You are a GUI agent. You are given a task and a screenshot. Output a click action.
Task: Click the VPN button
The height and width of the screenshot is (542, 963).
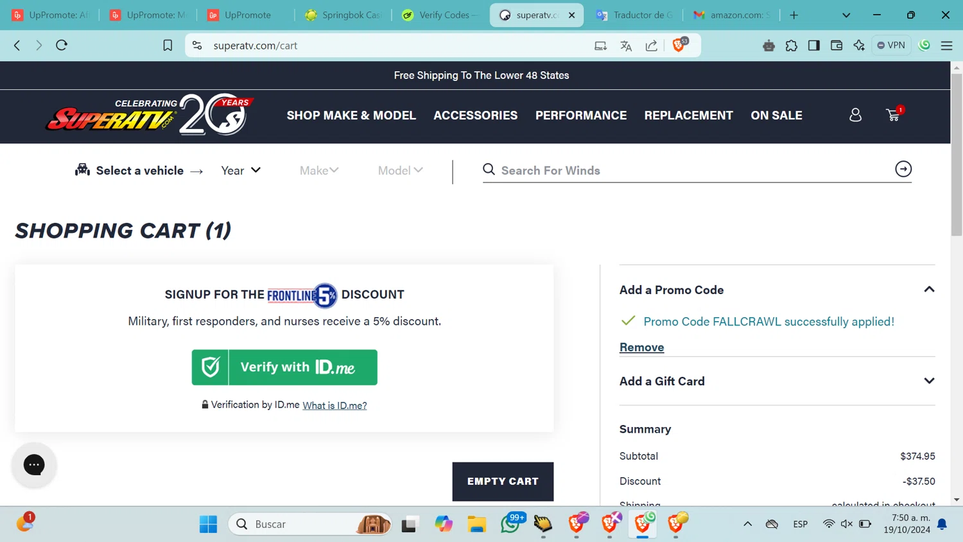coord(891,46)
